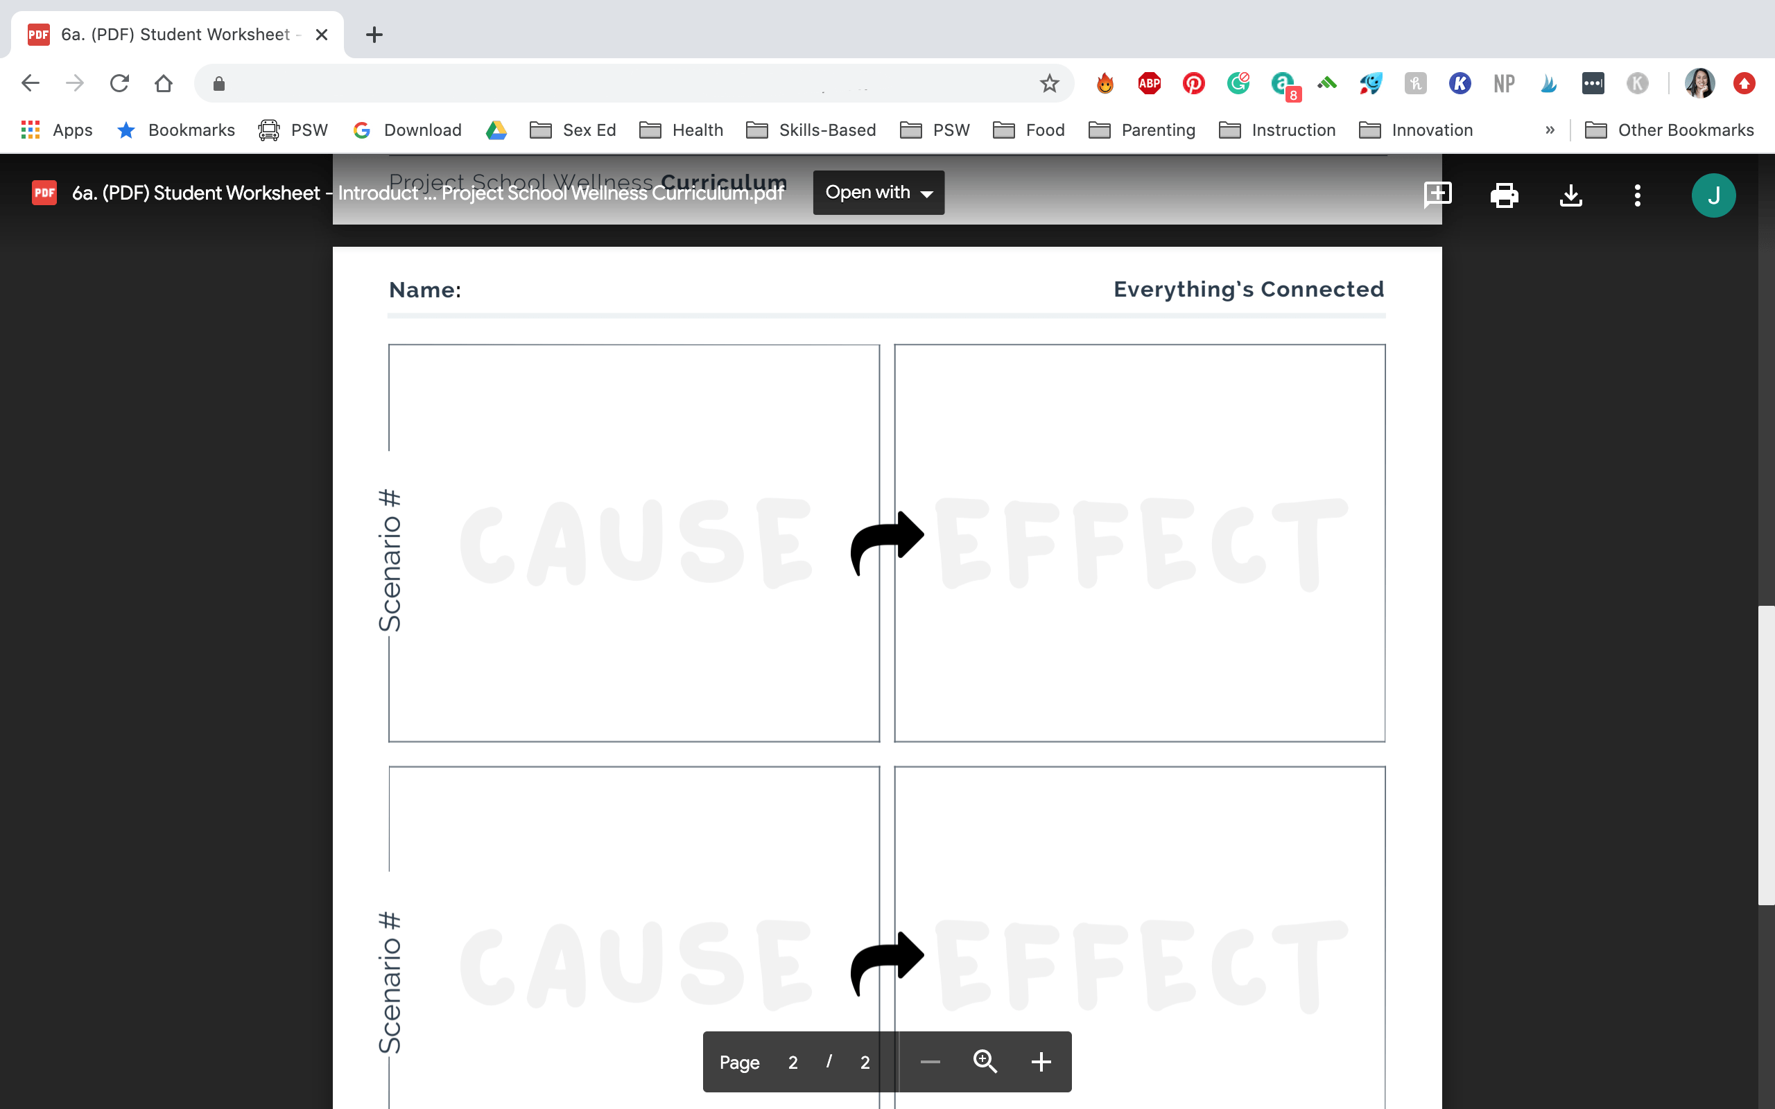Open the green stripes extension icon
1775x1109 pixels.
[x=1327, y=84]
